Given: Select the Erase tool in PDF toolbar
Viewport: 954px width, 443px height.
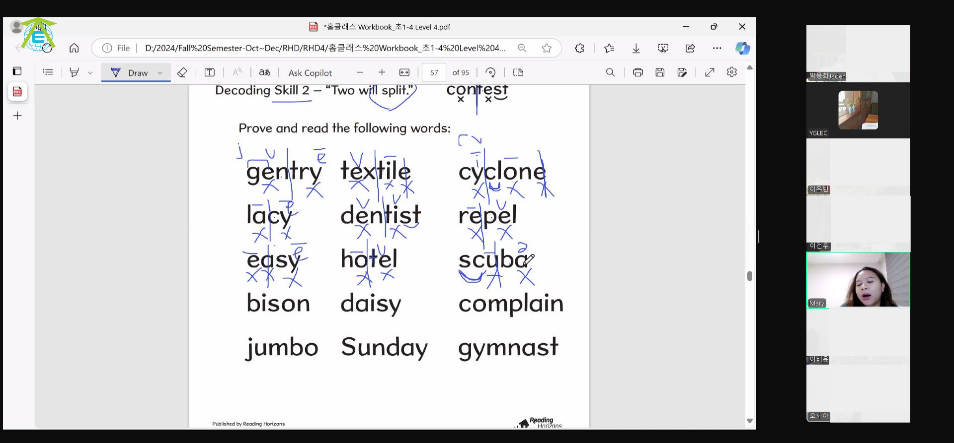Looking at the screenshot, I should 182,72.
